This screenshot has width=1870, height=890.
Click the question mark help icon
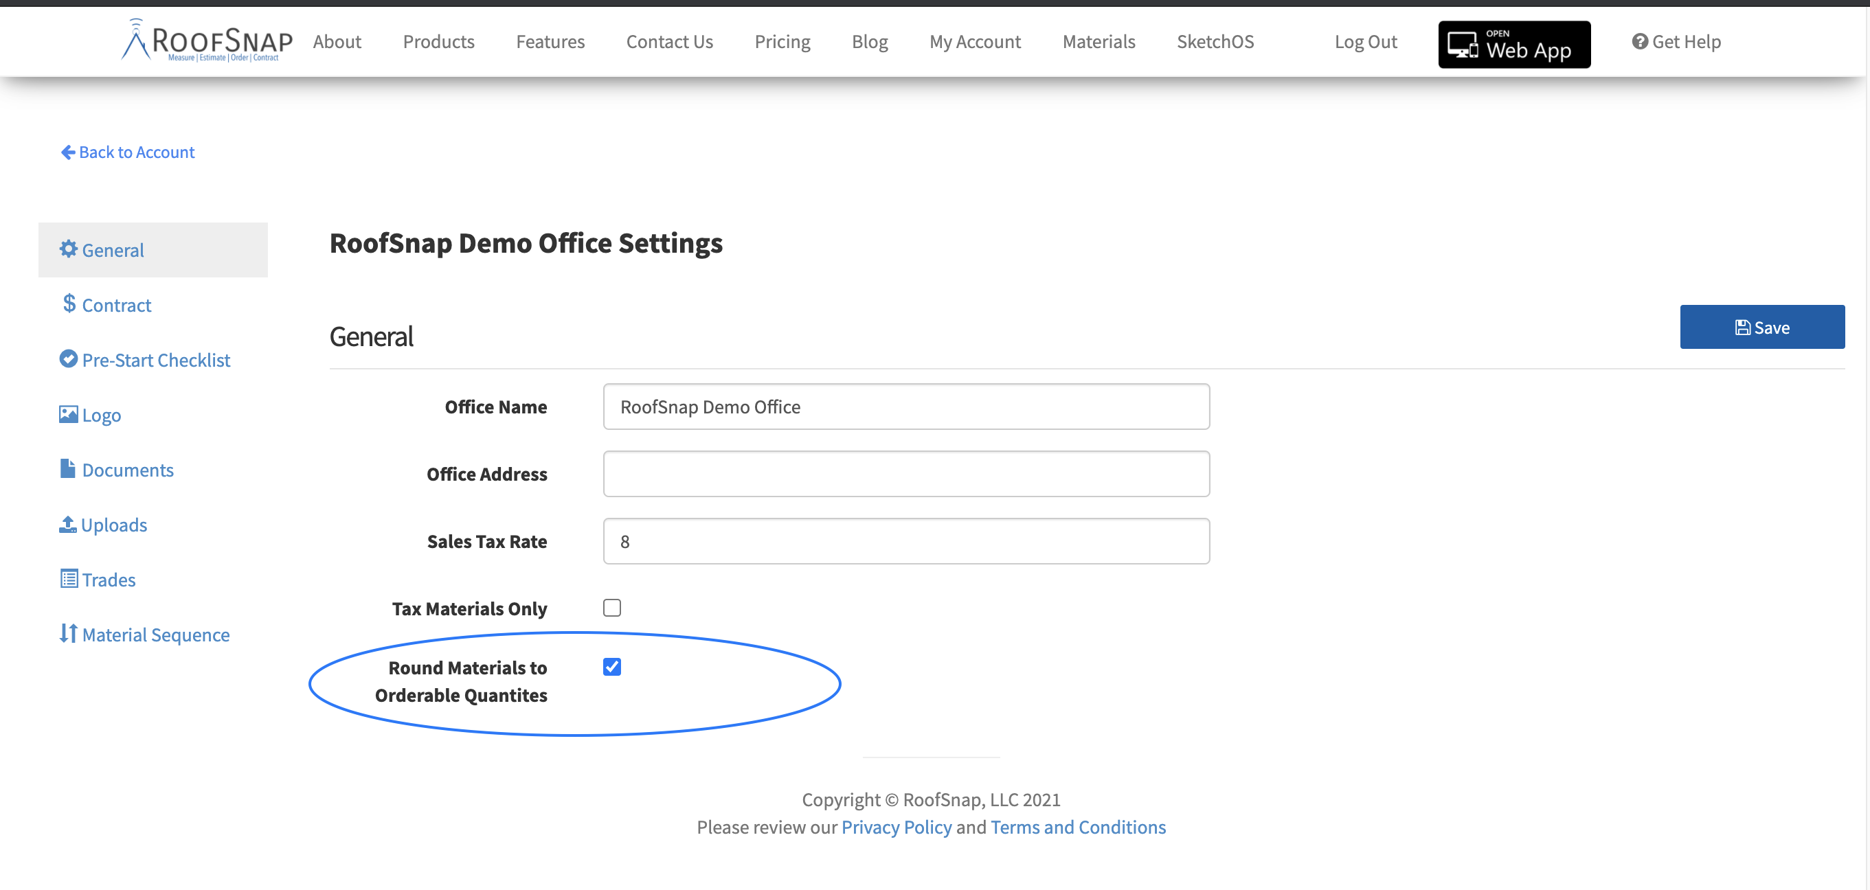1639,41
